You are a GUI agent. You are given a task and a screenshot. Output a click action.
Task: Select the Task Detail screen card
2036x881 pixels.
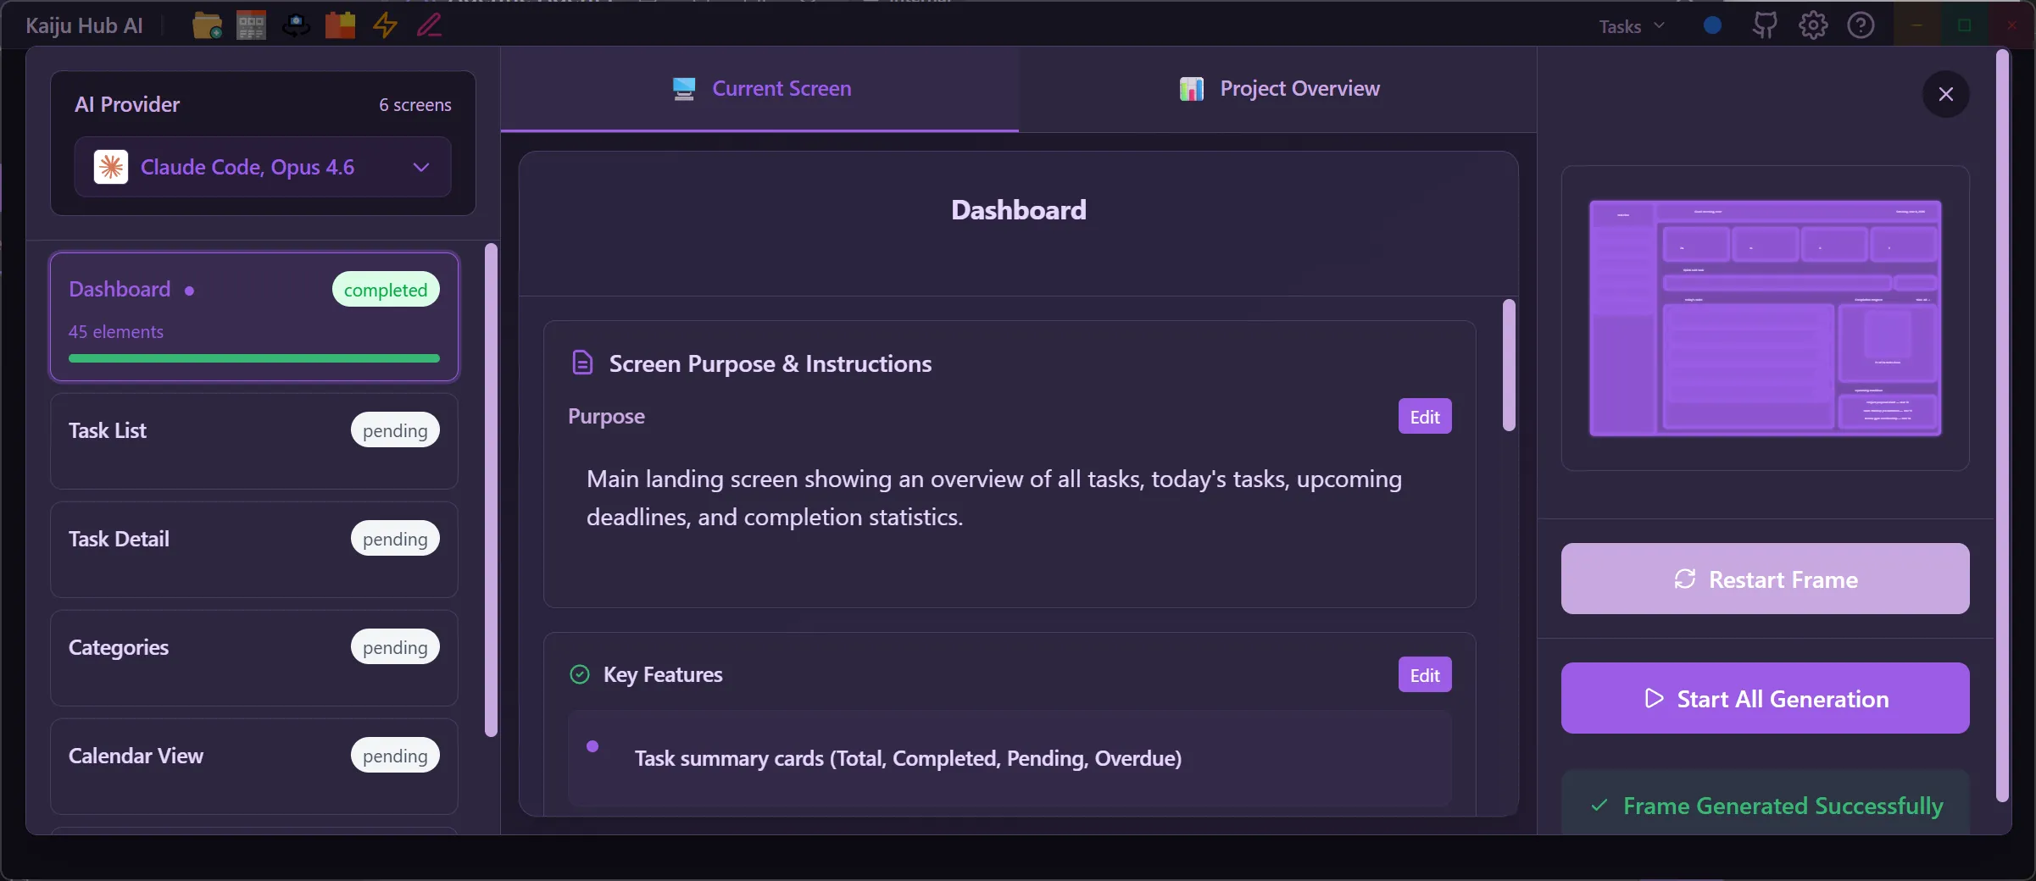(254, 549)
